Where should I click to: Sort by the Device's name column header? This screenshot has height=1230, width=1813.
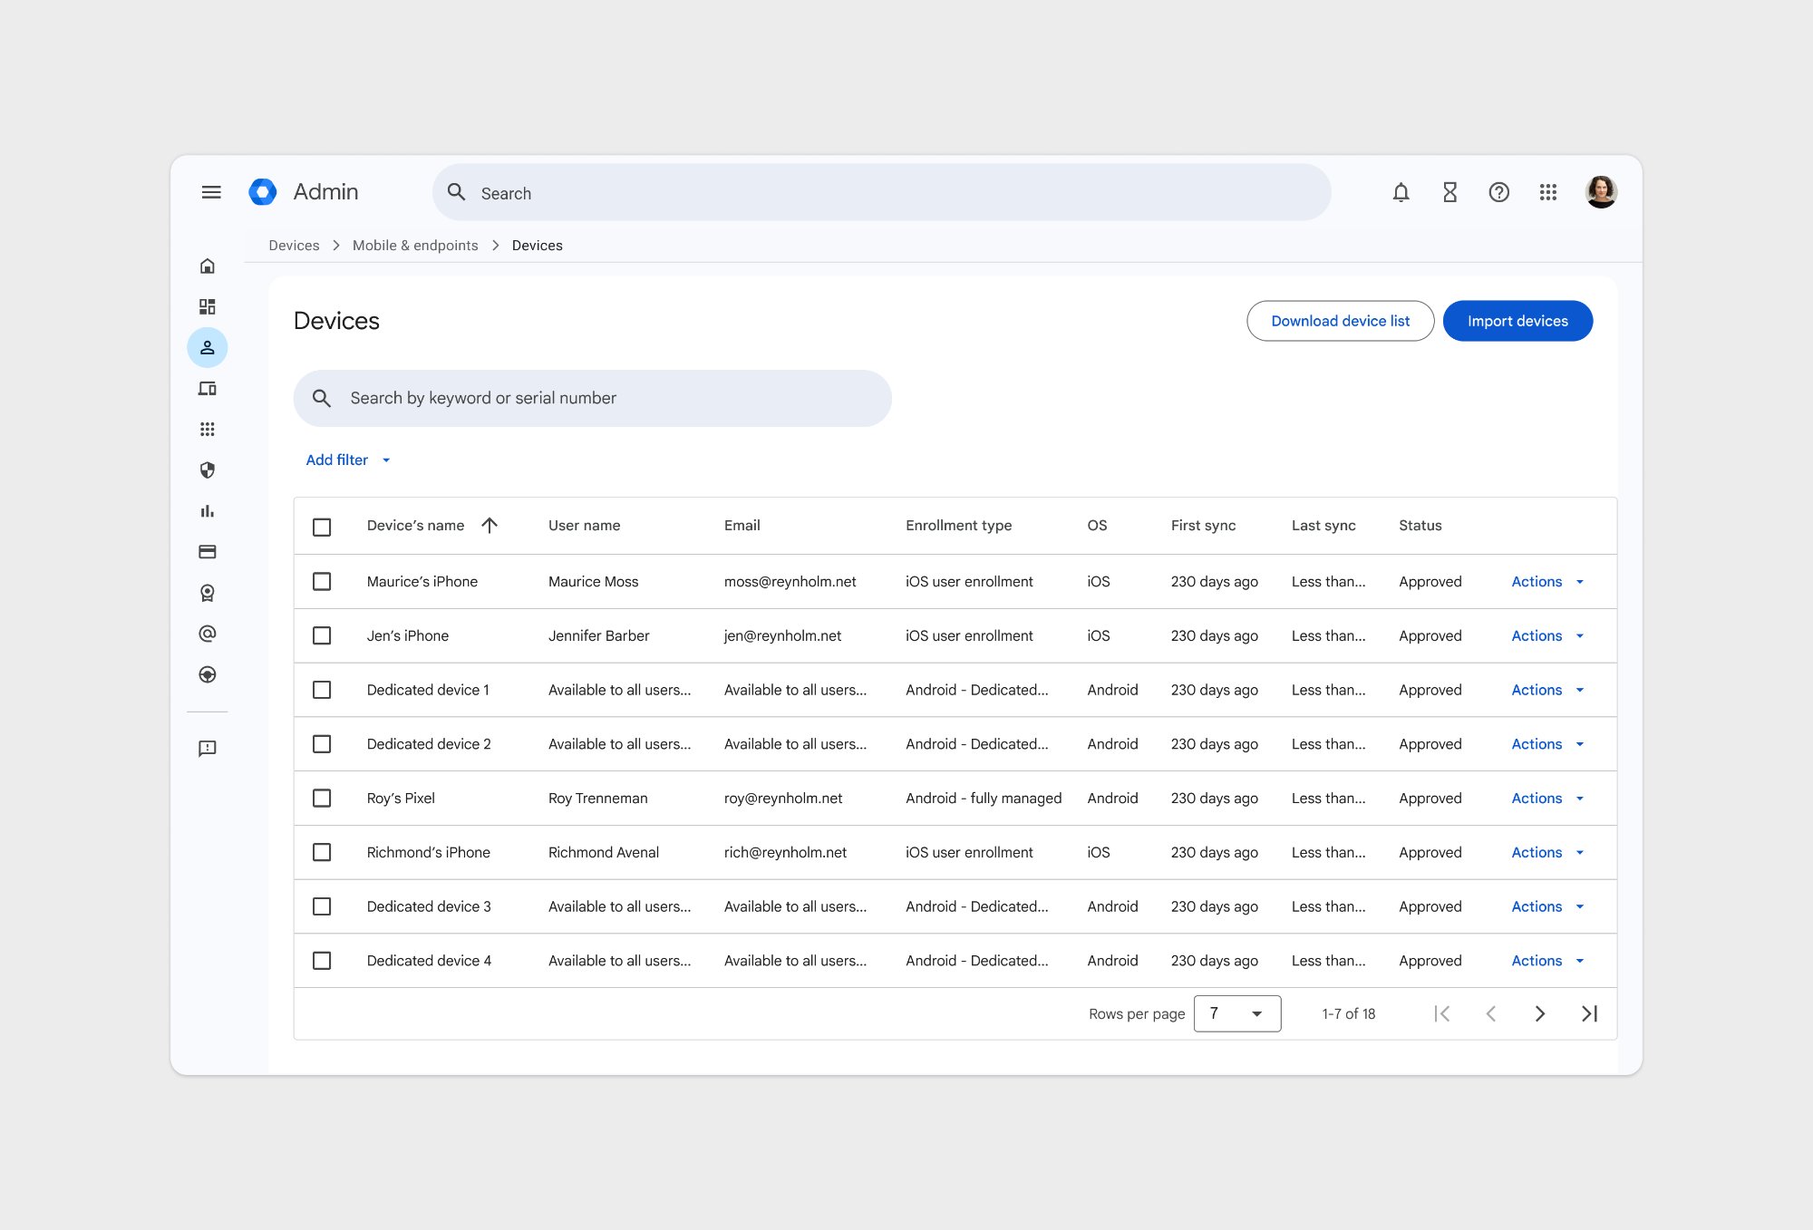pos(416,526)
